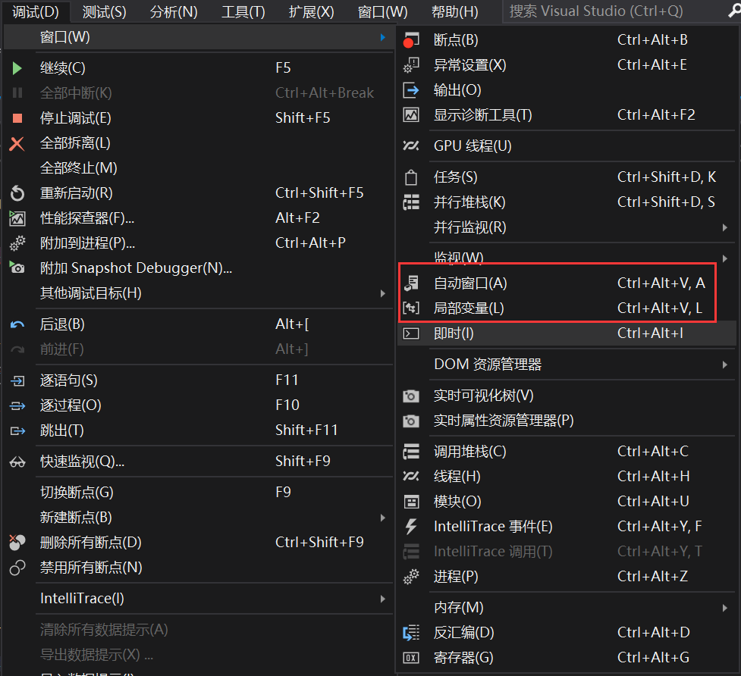The image size is (741, 676).
Task: Click the Ctrl+Alt+I shortcut text
Action: point(650,333)
